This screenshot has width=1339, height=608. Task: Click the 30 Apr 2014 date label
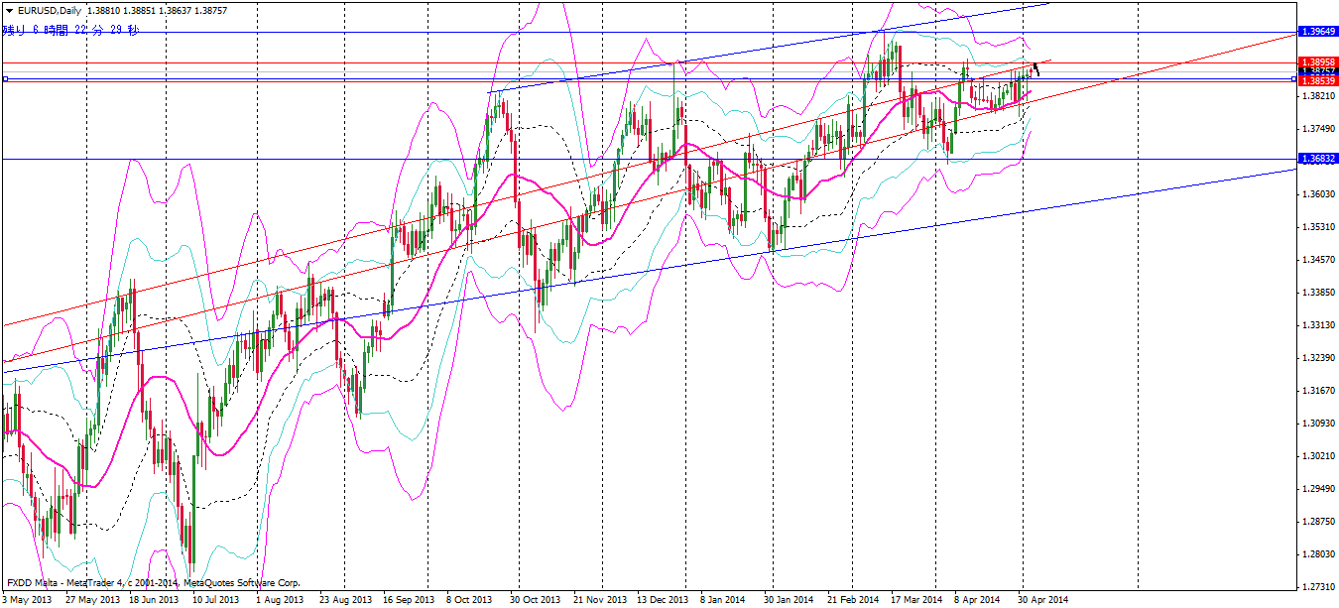tap(1043, 600)
